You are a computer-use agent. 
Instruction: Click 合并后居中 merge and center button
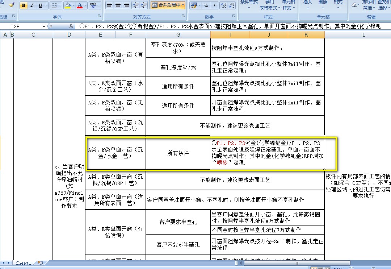[166, 5]
